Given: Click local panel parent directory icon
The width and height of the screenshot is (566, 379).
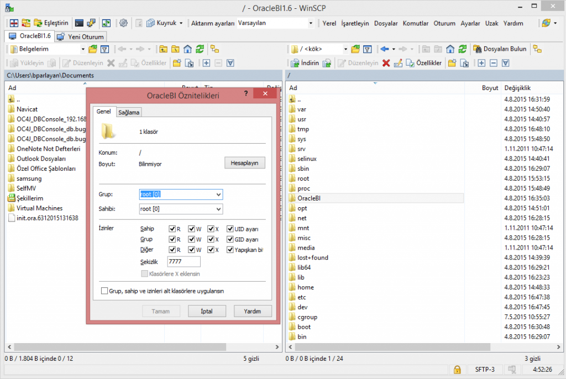Looking at the screenshot, I should click(163, 49).
